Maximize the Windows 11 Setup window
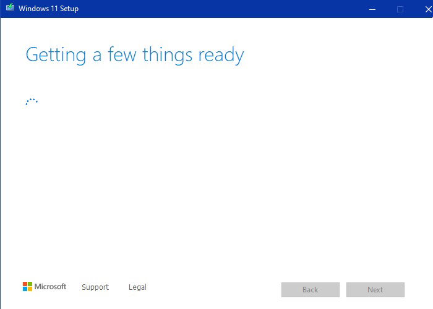This screenshot has width=433, height=309. pos(400,9)
